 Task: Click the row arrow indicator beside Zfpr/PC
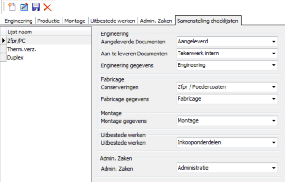tap(3, 41)
